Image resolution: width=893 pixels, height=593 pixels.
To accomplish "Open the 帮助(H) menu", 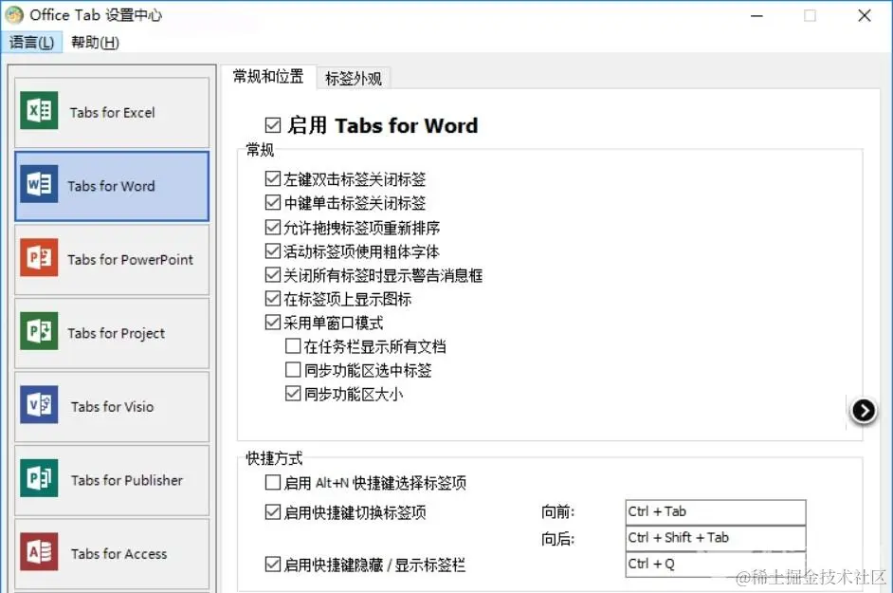I will click(x=95, y=42).
